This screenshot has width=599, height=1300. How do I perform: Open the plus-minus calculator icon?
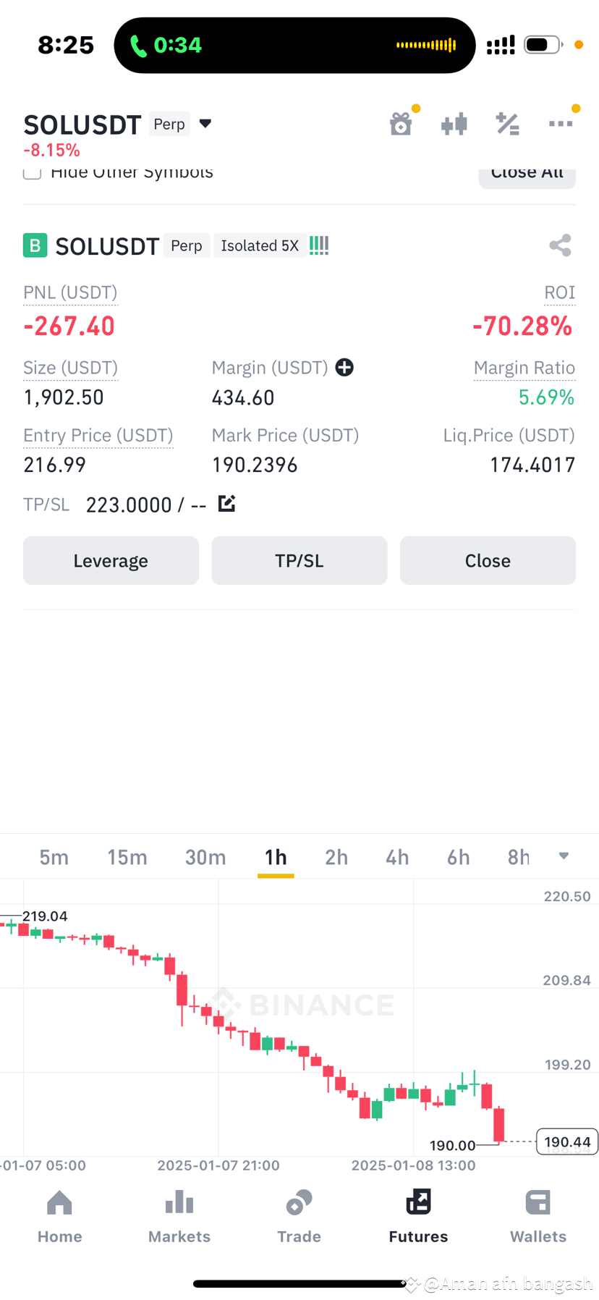click(x=507, y=124)
